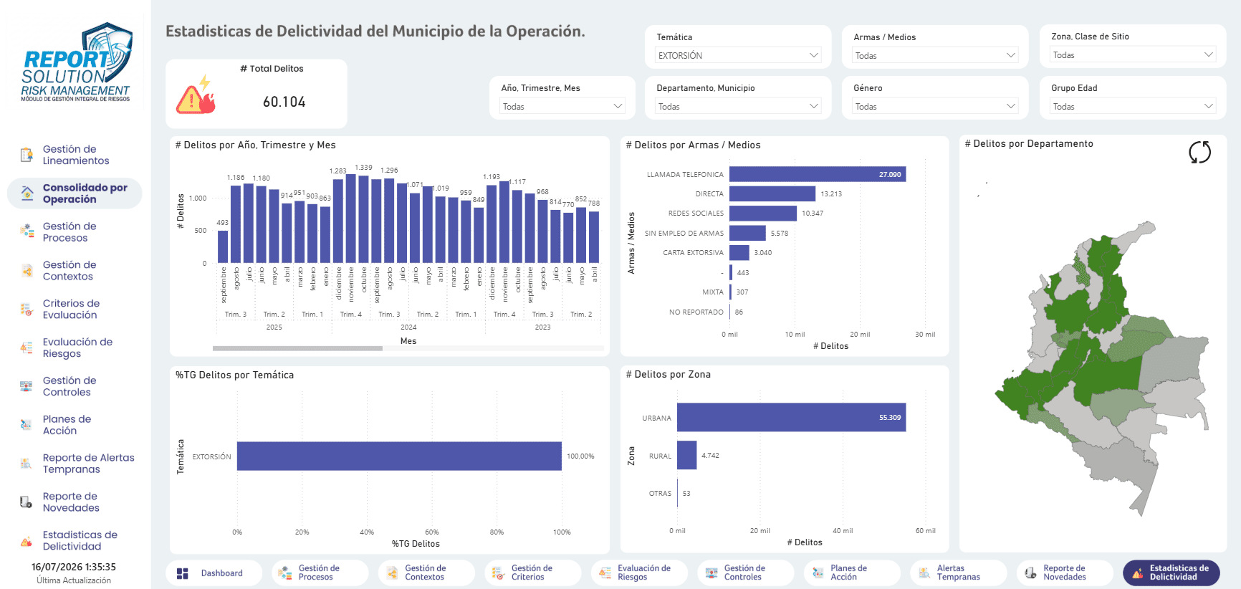
Task: Open Criterios de Evaluación sidebar item
Action: 75,309
